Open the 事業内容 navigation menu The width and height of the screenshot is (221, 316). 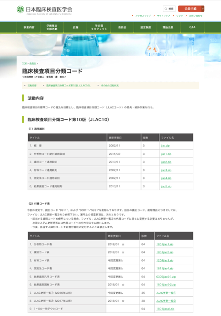(29, 27)
